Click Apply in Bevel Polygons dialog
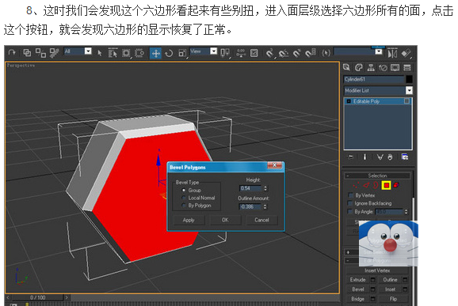The height and width of the screenshot is (306, 458). 189,220
